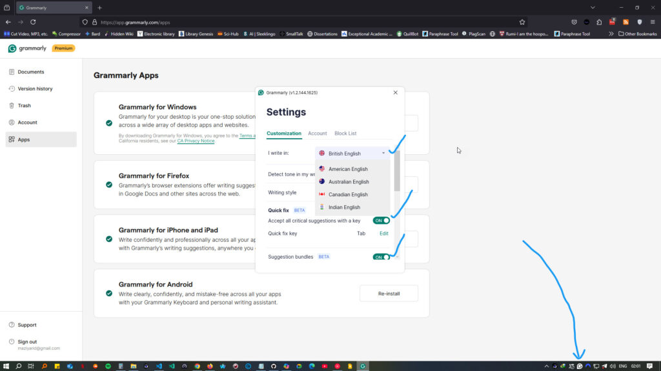The width and height of the screenshot is (661, 371).
Task: Edit the Quick fix key
Action: click(x=383, y=234)
